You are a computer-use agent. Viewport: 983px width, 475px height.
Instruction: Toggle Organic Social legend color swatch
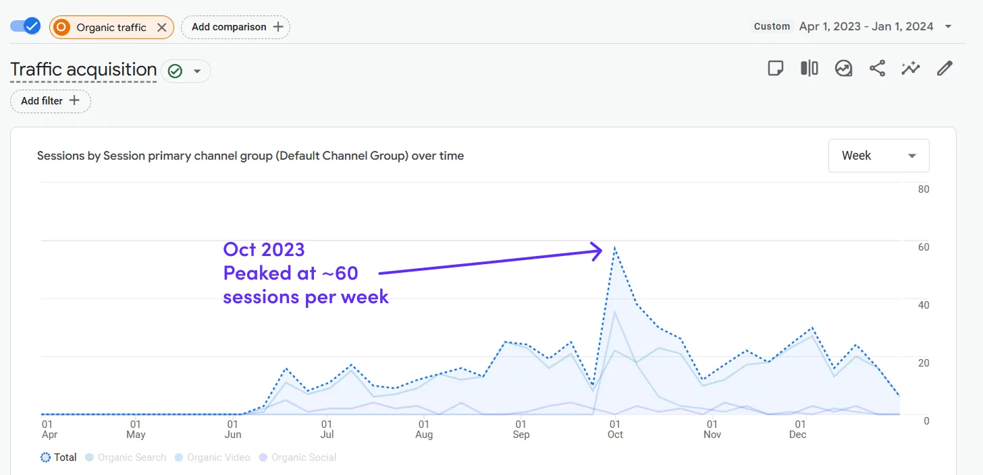pyautogui.click(x=263, y=457)
